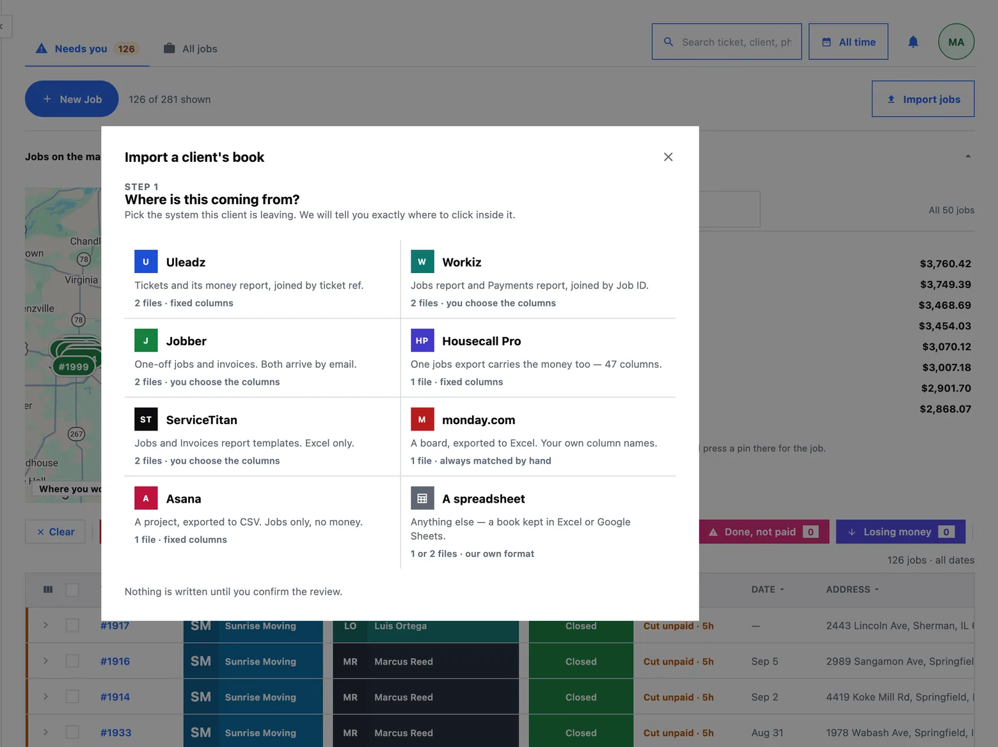Viewport: 998px width, 747px height.
Task: Click the Import jobs button
Action: [x=923, y=98]
